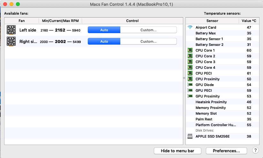Select the APPLE SSD SM256E label
The image size is (263, 158).
click(213, 136)
